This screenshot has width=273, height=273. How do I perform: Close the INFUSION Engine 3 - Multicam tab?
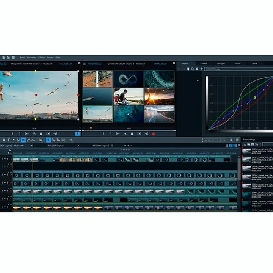(32, 146)
